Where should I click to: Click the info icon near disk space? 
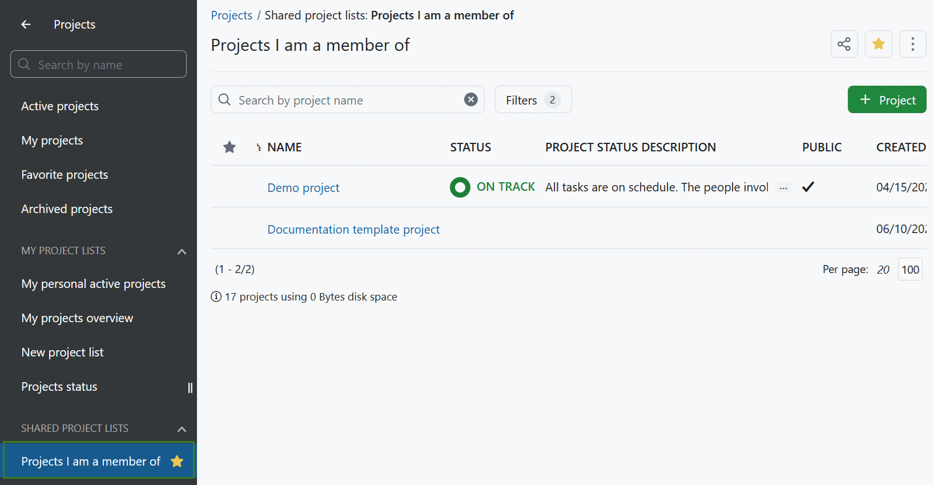[216, 296]
